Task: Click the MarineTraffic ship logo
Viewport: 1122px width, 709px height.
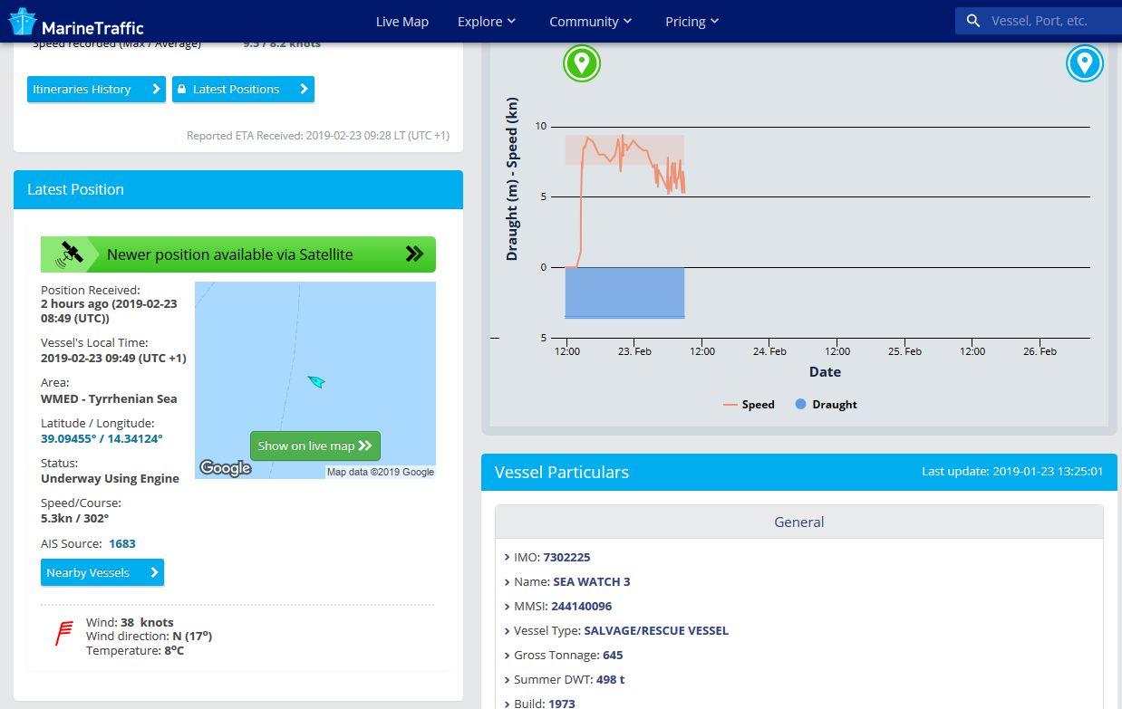Action: click(x=23, y=22)
